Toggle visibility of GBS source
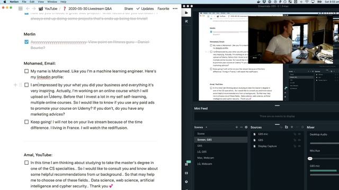The image size is (339, 190). 299,140
